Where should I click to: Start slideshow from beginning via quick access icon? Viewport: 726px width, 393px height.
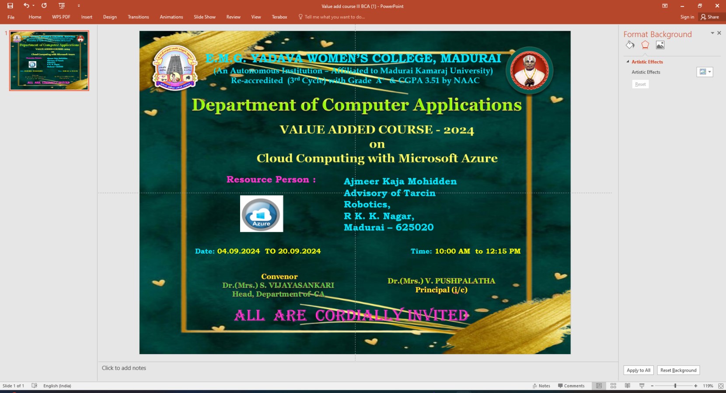click(x=62, y=6)
